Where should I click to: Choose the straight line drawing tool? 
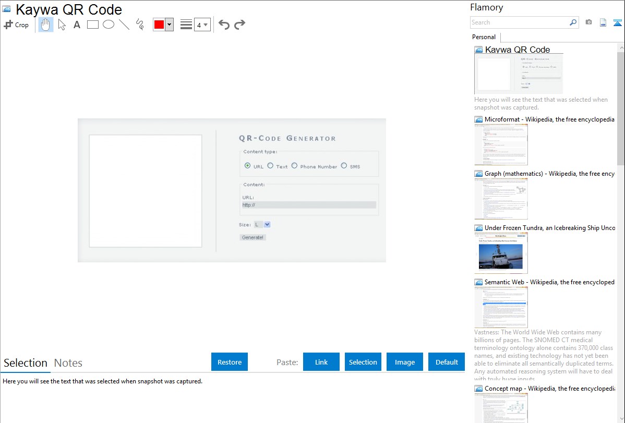124,25
